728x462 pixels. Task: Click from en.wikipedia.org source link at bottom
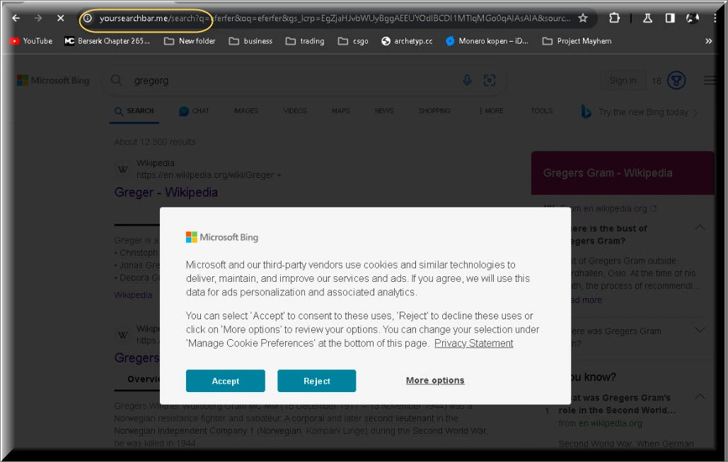click(x=601, y=424)
